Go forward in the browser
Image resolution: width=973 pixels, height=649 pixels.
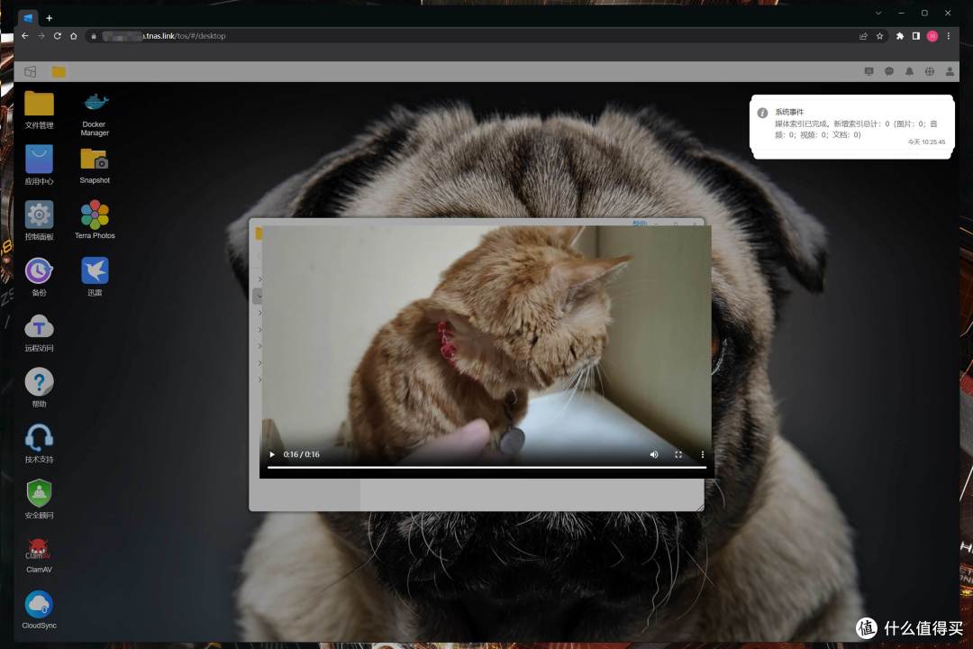[x=41, y=36]
